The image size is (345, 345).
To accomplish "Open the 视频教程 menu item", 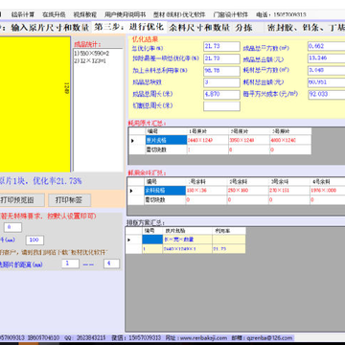I will coord(85,14).
